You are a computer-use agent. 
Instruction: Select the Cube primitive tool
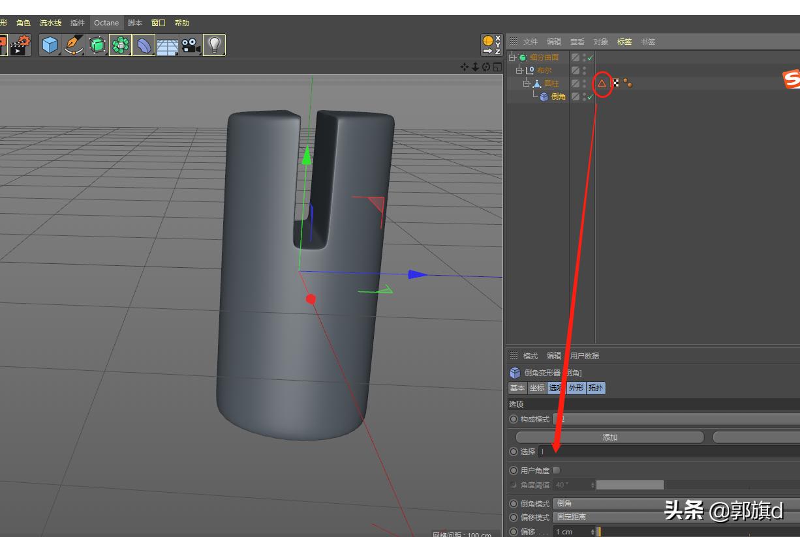(x=50, y=45)
